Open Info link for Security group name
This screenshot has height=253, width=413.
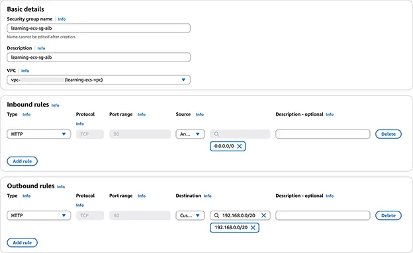62,19
